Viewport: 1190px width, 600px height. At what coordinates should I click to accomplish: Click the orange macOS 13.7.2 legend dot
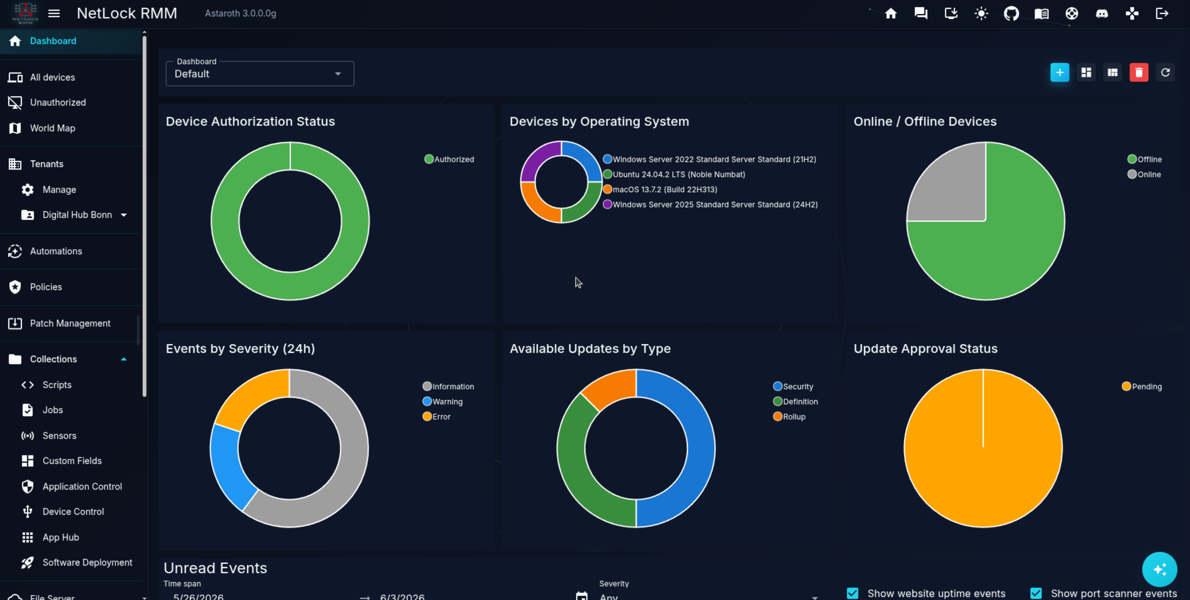[x=607, y=189]
